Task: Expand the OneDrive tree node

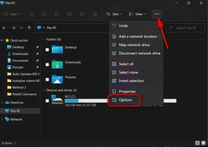Action: pos(2,102)
